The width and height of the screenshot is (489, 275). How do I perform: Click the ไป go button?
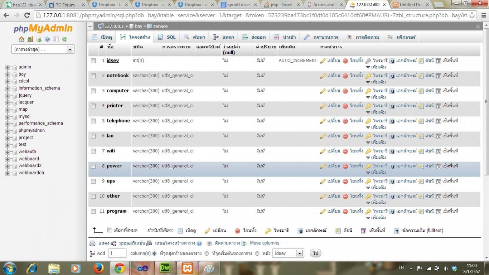pos(315,253)
